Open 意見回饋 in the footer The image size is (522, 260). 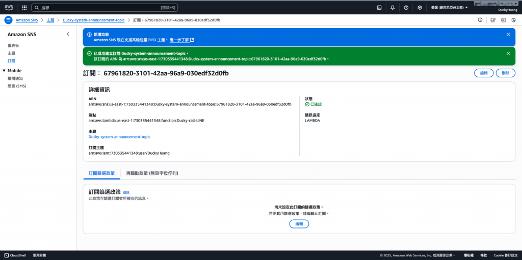[39, 255]
